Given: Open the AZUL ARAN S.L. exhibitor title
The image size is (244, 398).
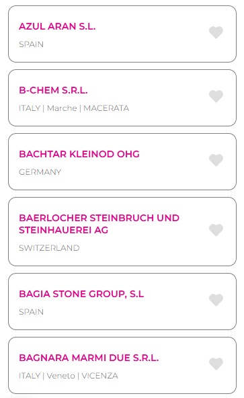Looking at the screenshot, I should 57,26.
